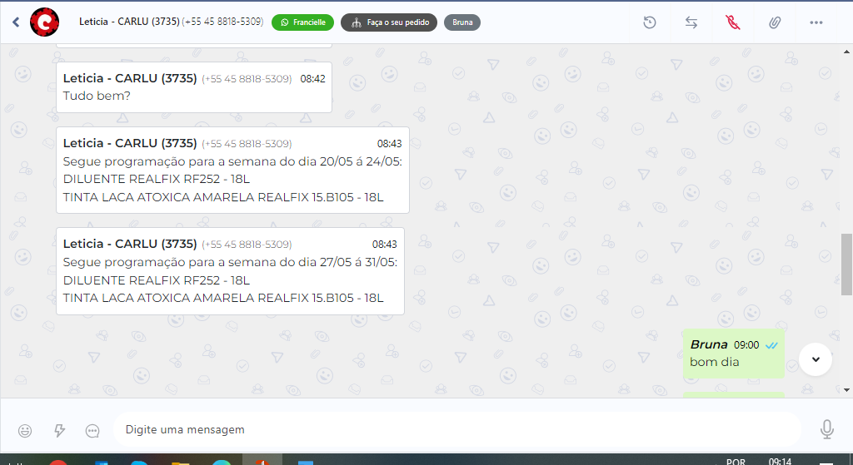Screen dimensions: 853x465
Task: Attach a file with the paperclip icon
Action: 775,22
